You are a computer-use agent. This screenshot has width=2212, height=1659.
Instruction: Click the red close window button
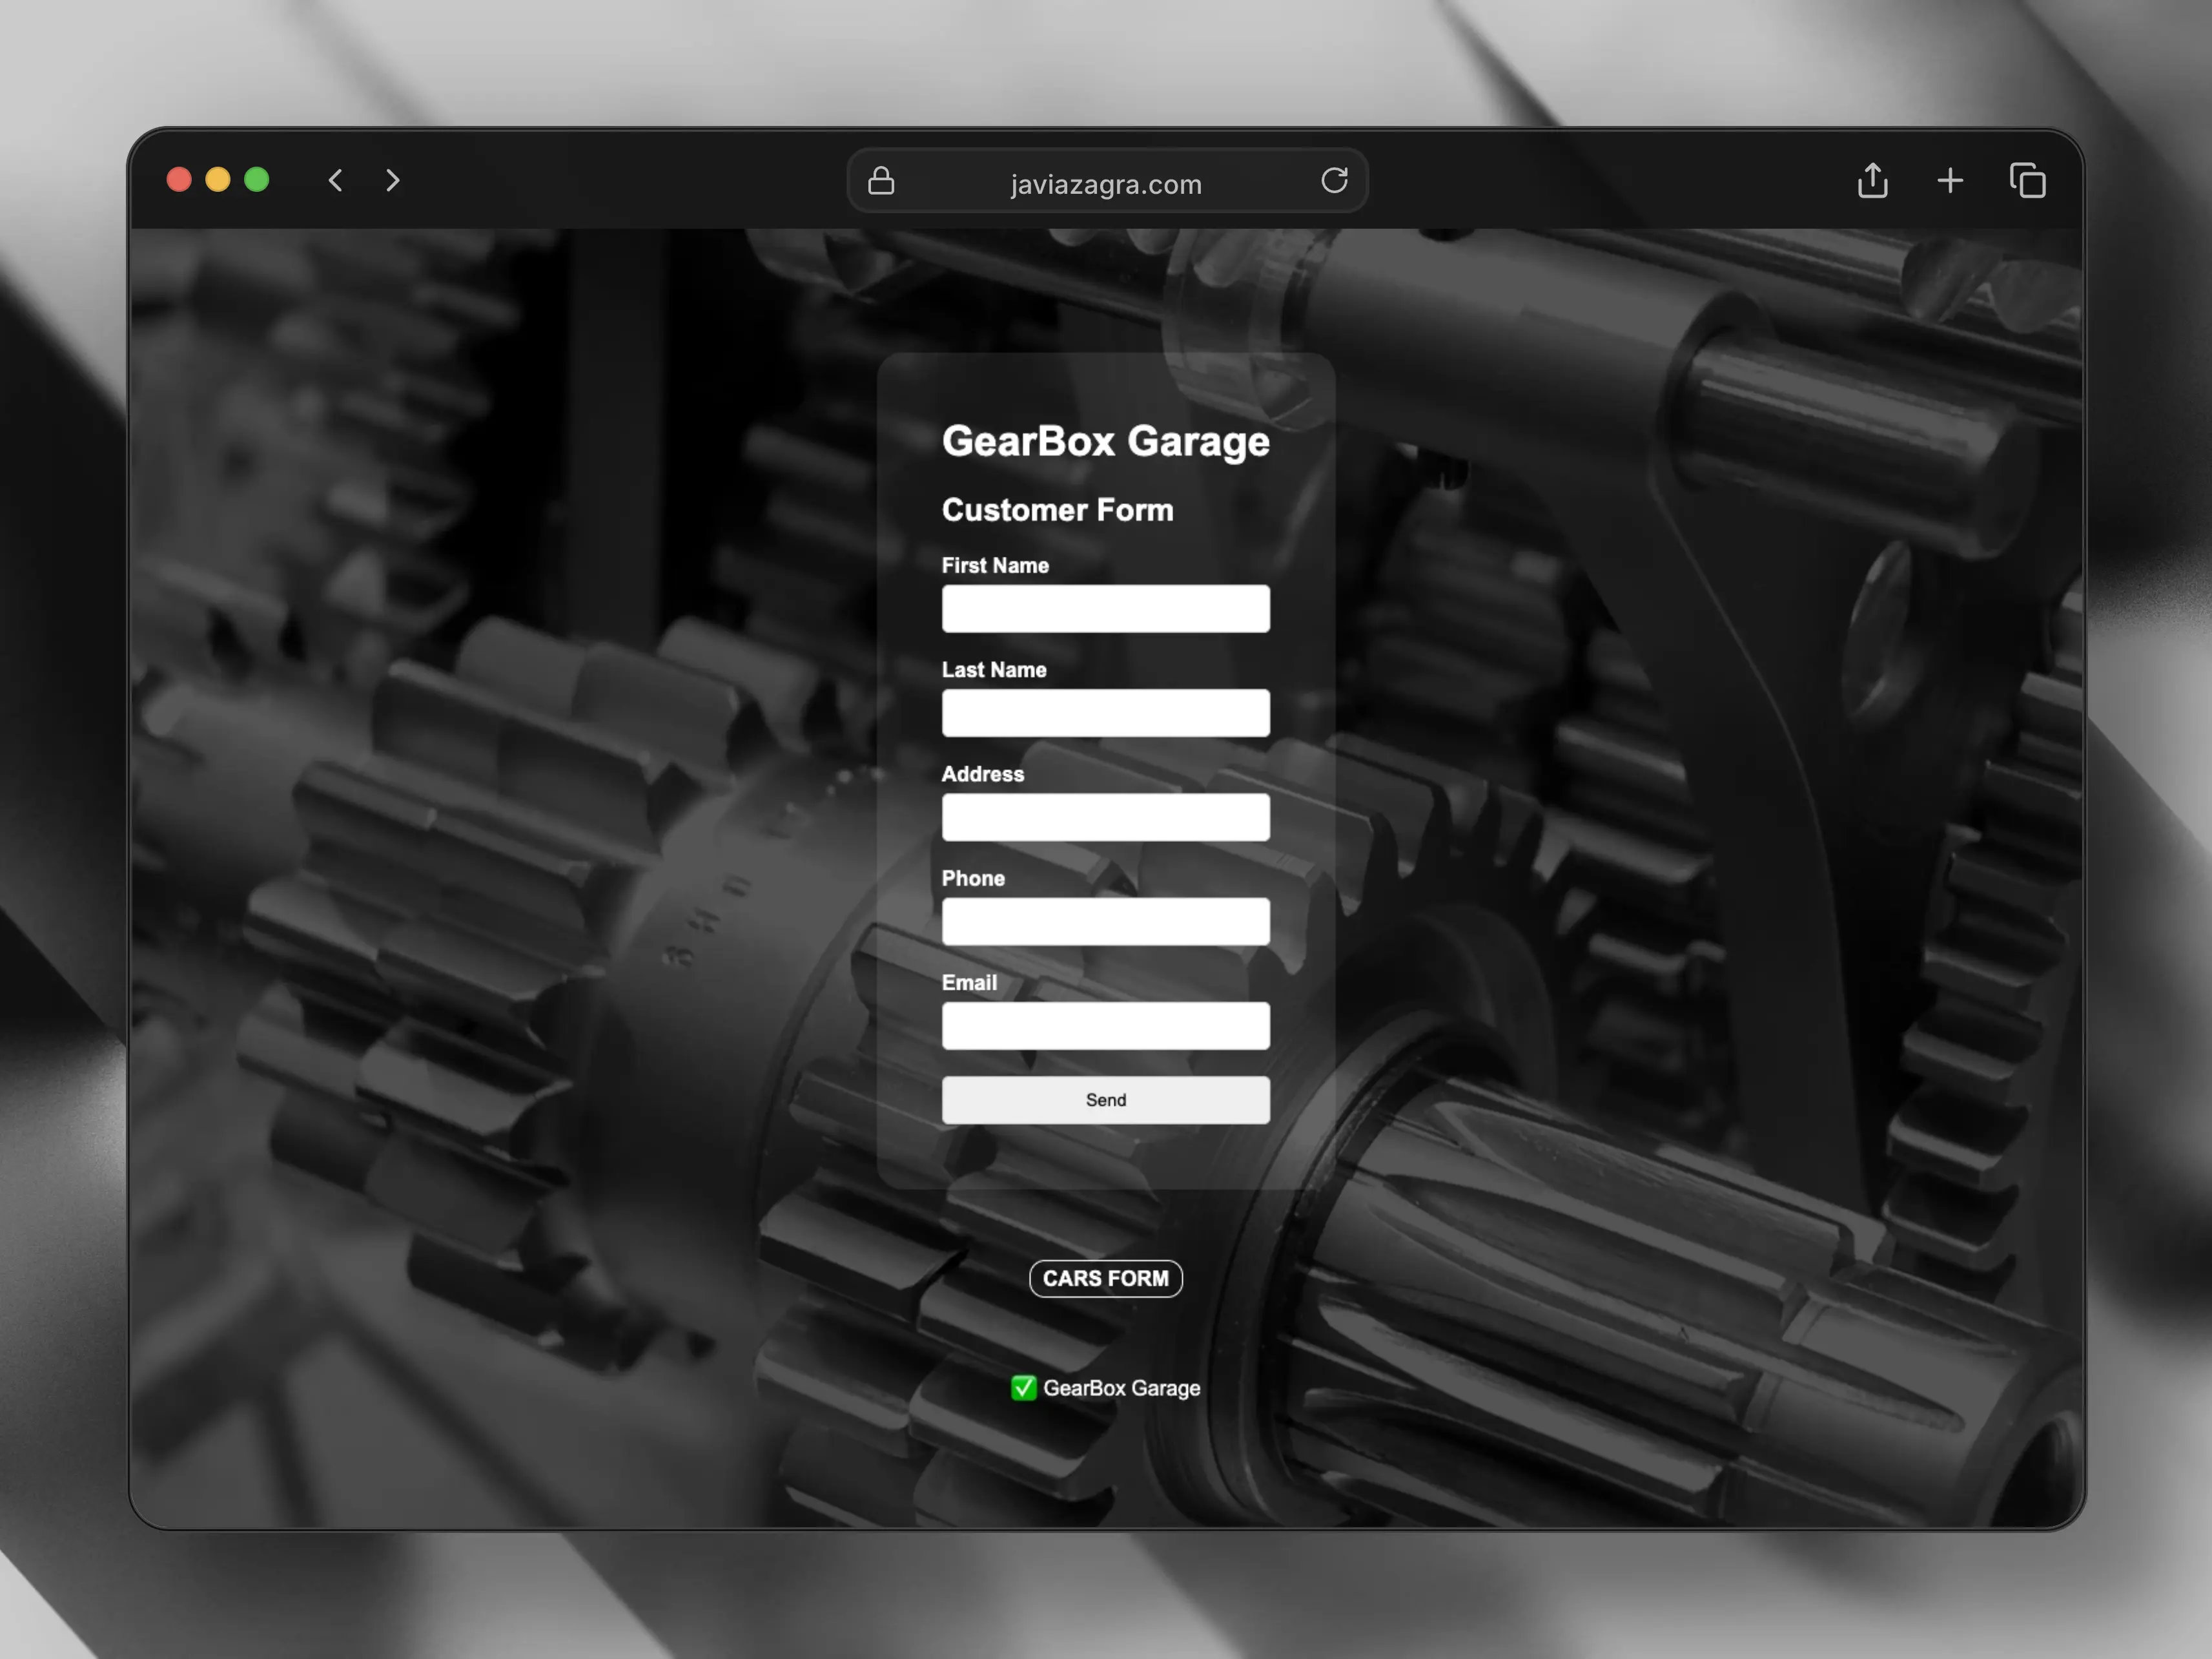(179, 180)
